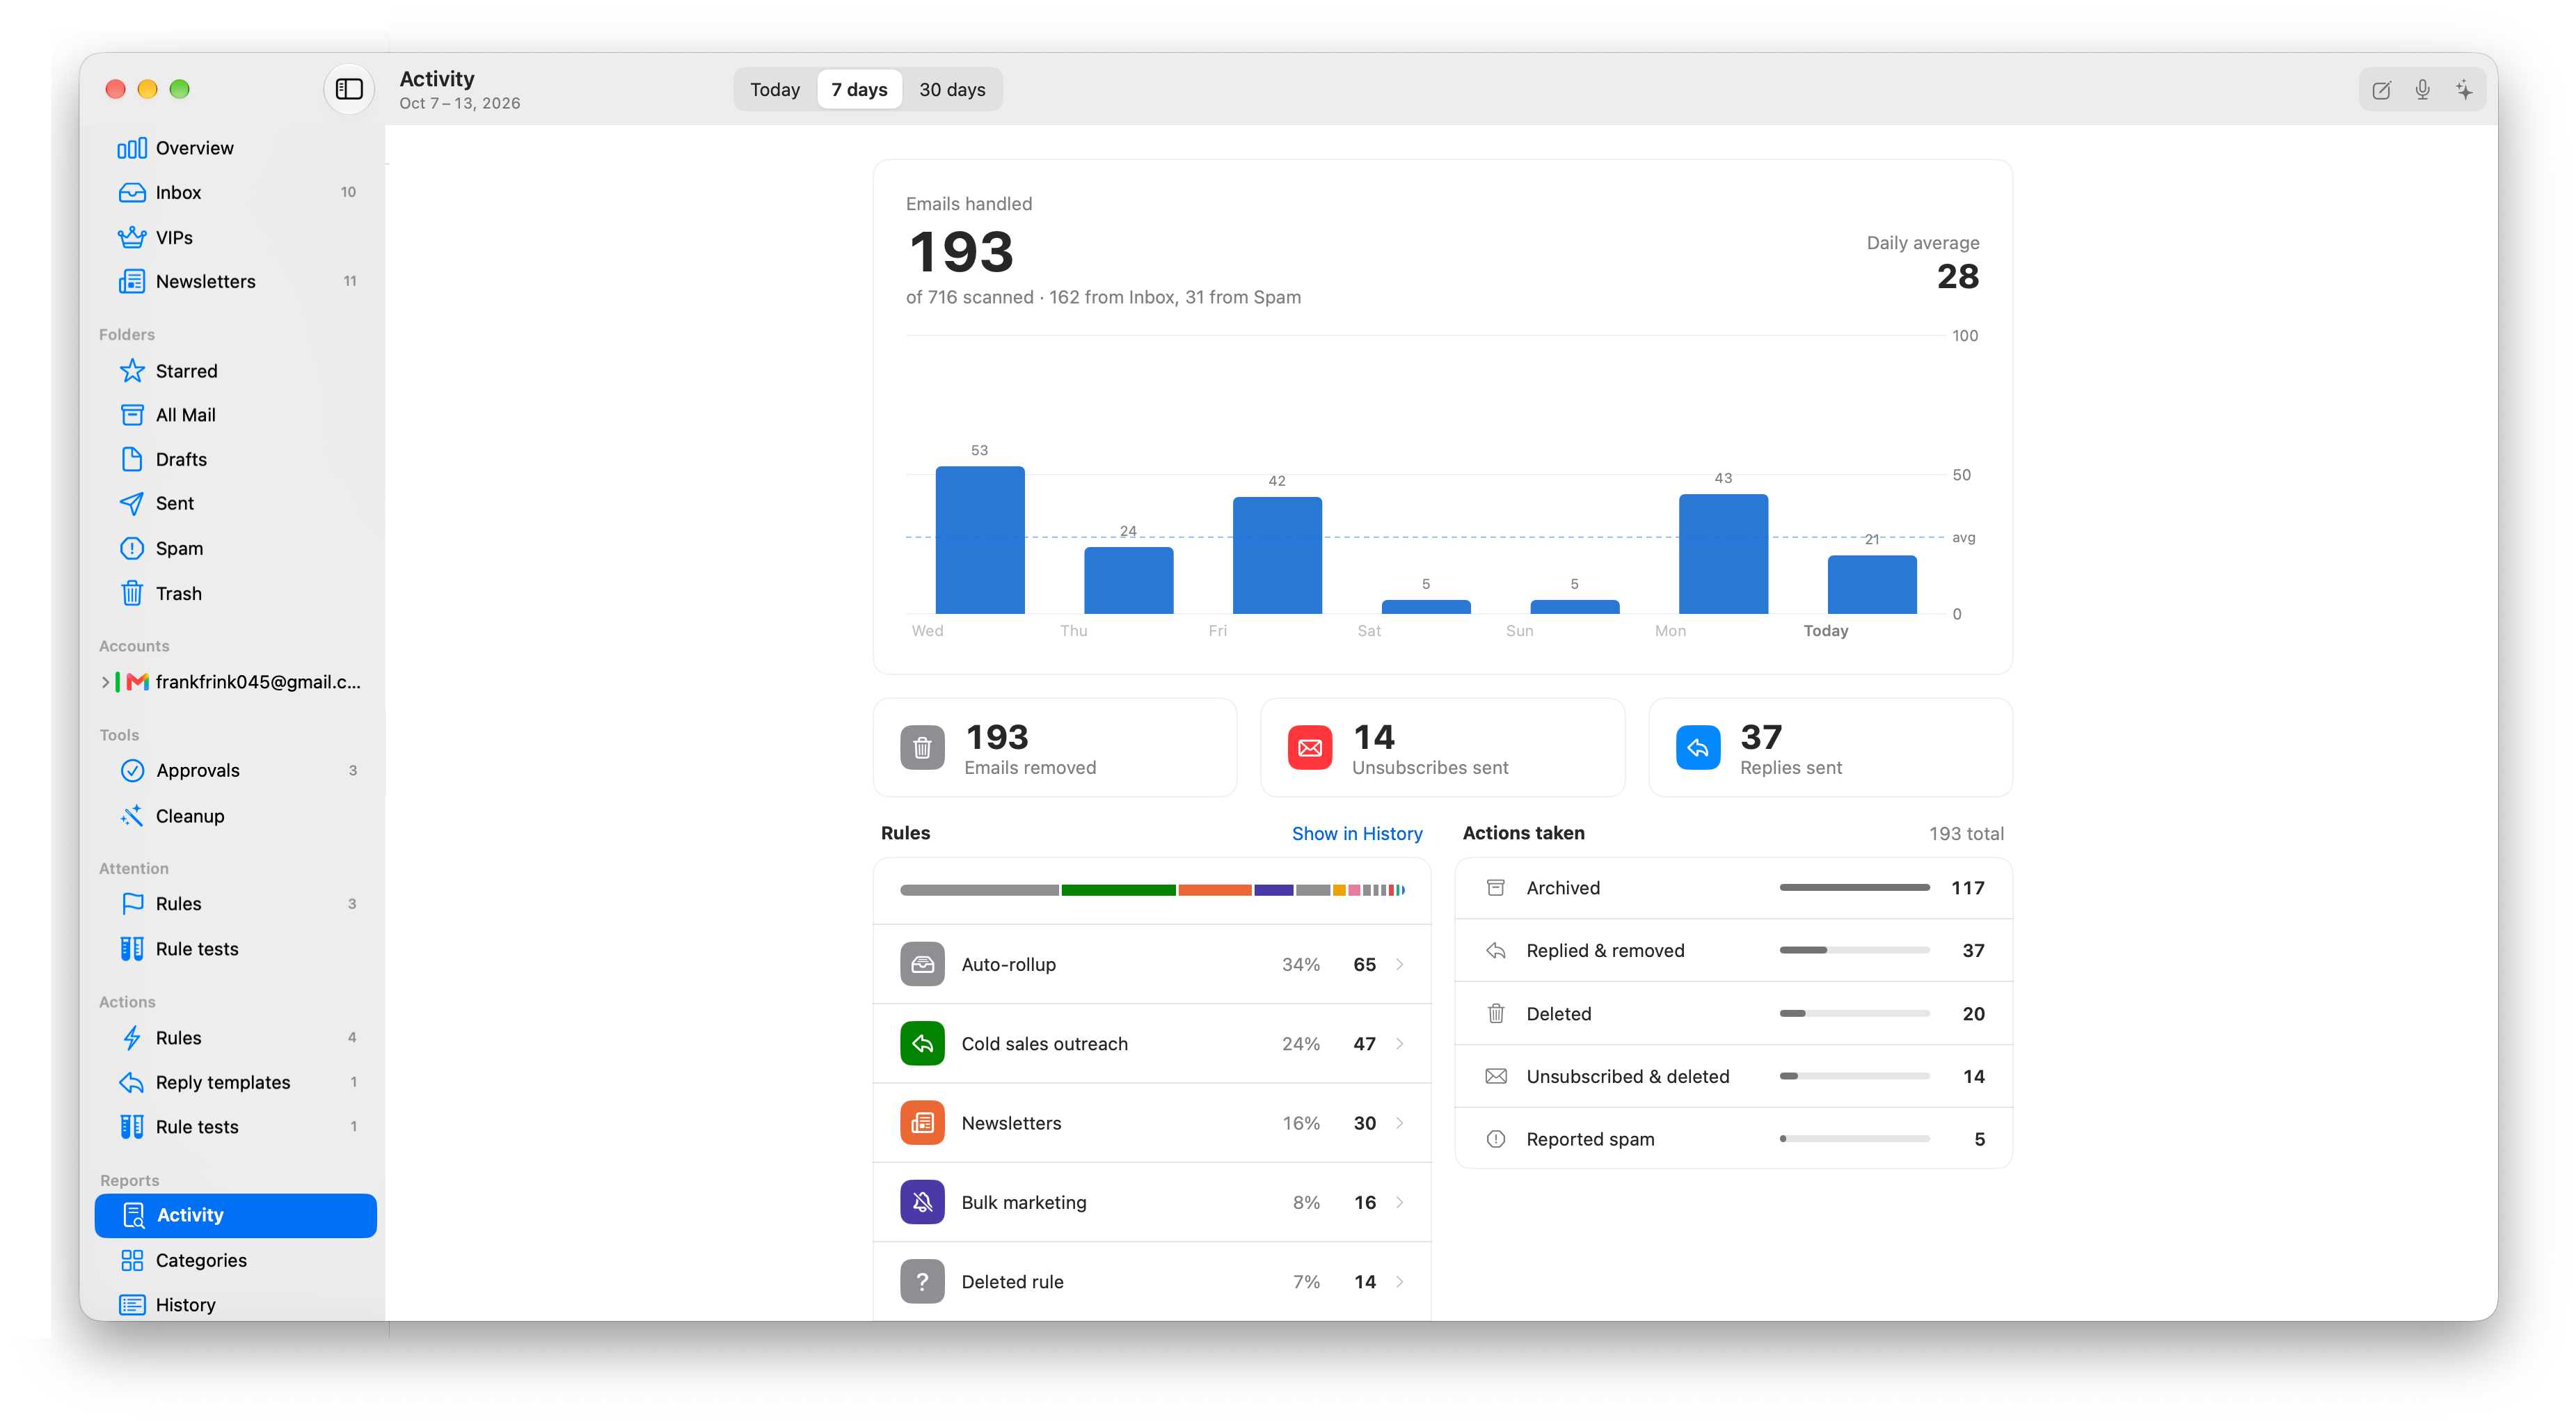Open Deleted rule row chevron
Image resolution: width=2576 pixels, height=1424 pixels.
point(1399,1281)
